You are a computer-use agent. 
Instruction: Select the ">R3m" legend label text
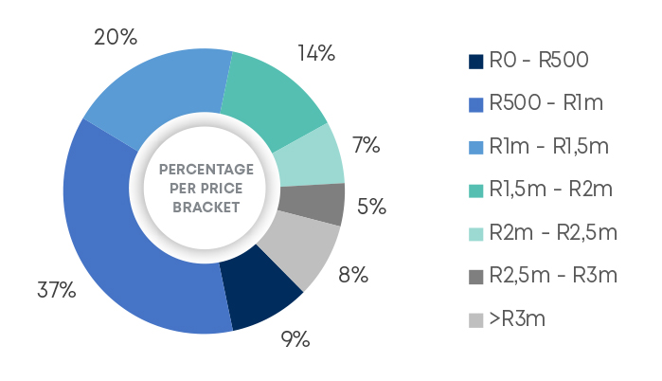click(x=517, y=319)
